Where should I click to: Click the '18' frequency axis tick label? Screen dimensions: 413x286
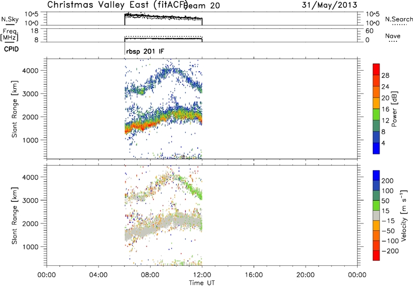coord(35,31)
